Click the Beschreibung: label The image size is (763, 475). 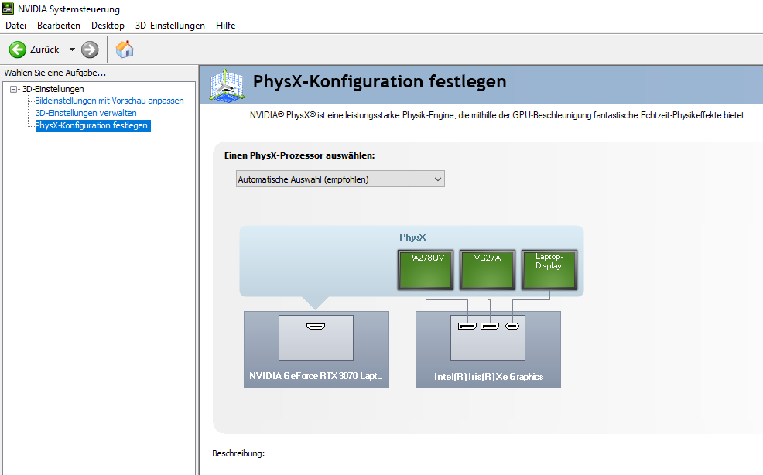[238, 453]
